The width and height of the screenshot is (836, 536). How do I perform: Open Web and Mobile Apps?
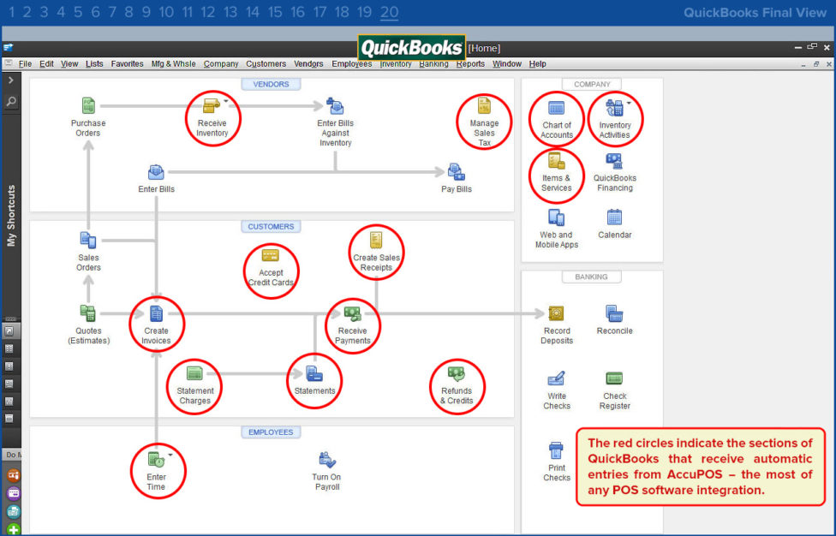(x=556, y=217)
